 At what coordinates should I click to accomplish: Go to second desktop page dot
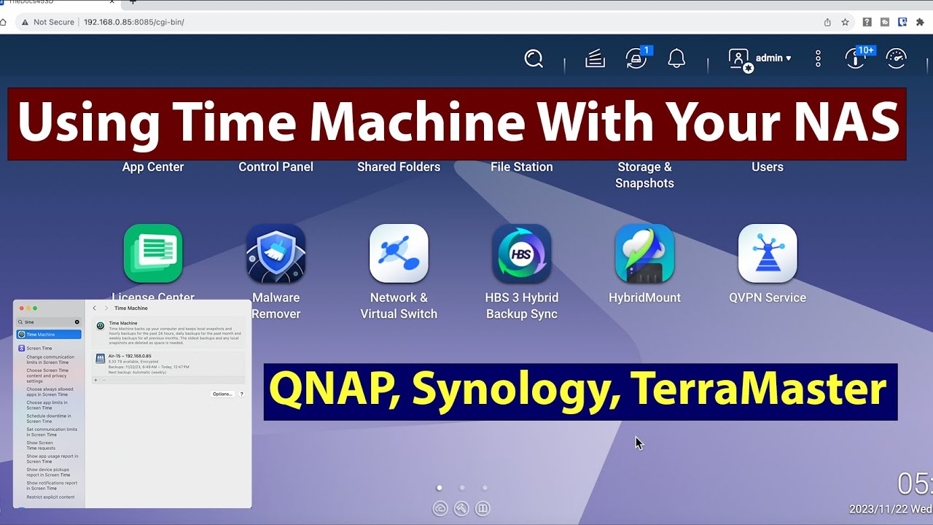point(462,488)
